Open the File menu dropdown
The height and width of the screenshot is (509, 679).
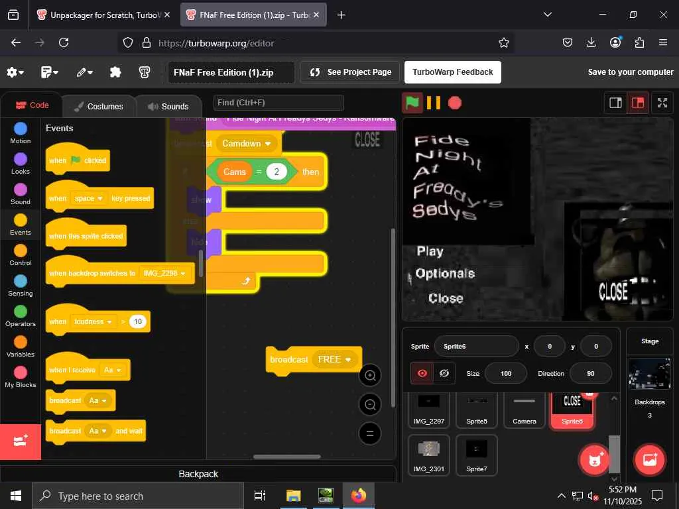click(x=49, y=72)
